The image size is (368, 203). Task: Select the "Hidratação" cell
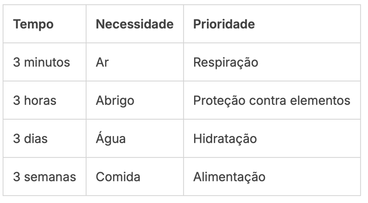click(x=225, y=139)
